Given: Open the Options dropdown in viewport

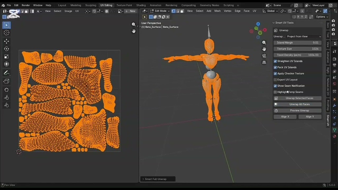Looking at the screenshot, I should [x=322, y=17].
